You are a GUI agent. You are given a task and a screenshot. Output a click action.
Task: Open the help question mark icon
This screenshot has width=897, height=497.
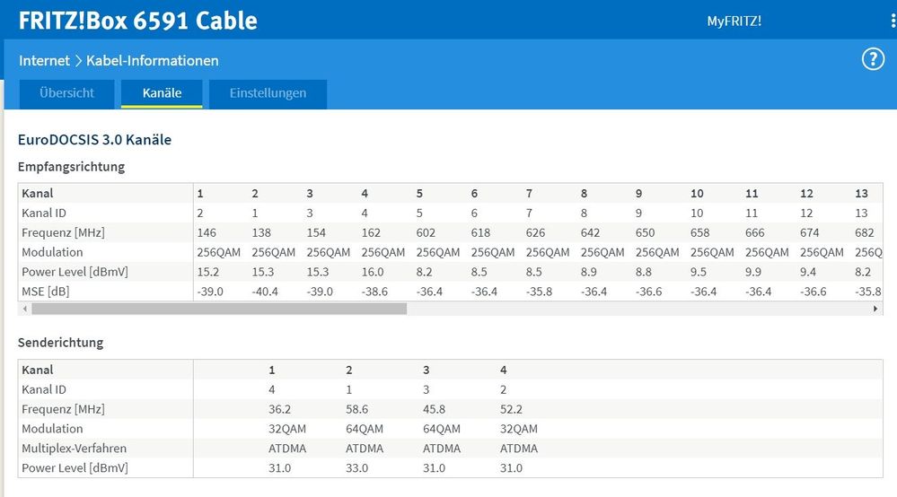point(873,59)
